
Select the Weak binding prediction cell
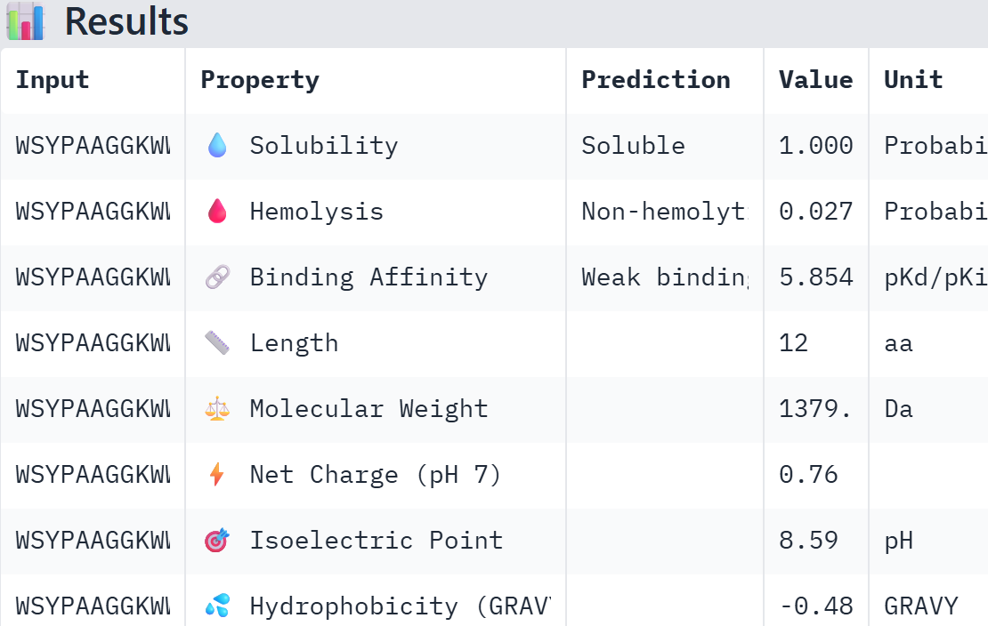[664, 277]
